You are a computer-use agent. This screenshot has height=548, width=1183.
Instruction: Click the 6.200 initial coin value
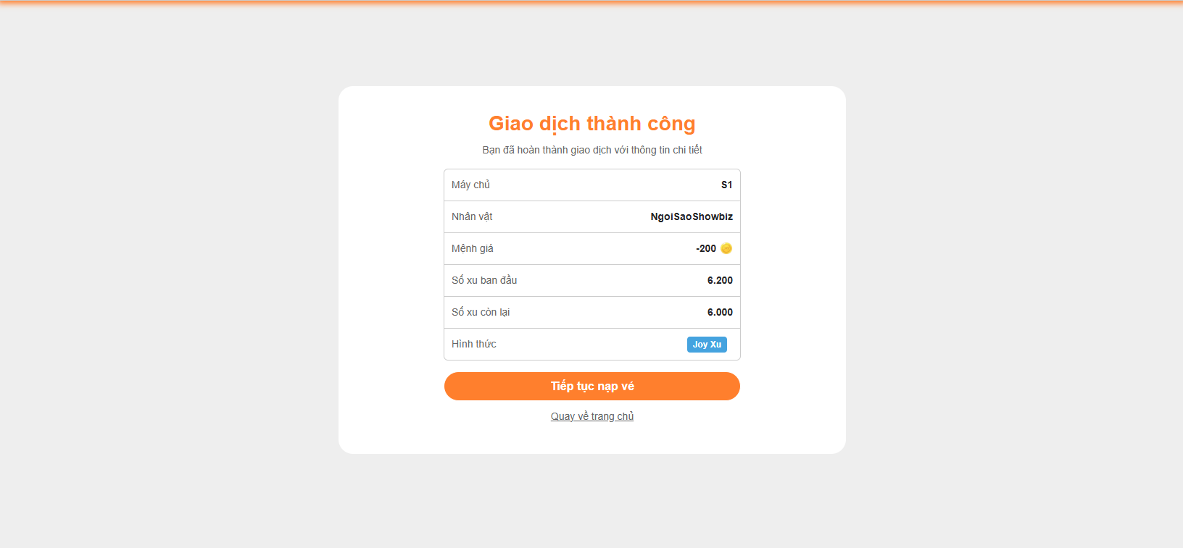tap(720, 280)
